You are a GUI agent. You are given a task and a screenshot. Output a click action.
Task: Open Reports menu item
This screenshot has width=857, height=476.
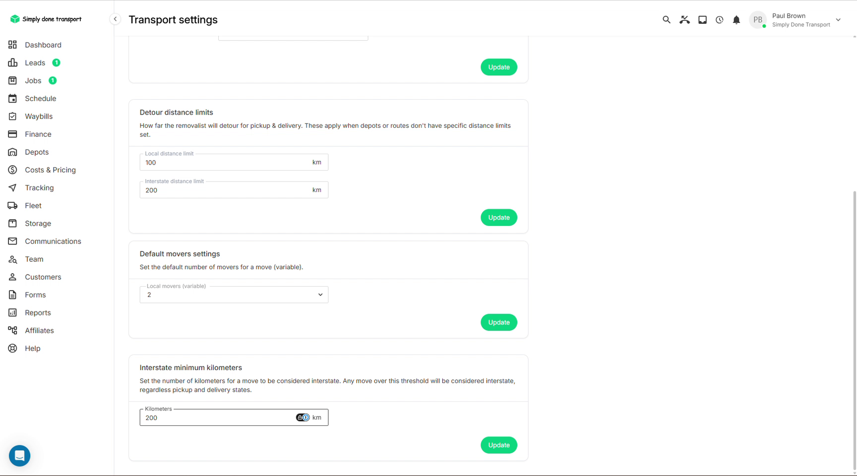click(x=38, y=312)
